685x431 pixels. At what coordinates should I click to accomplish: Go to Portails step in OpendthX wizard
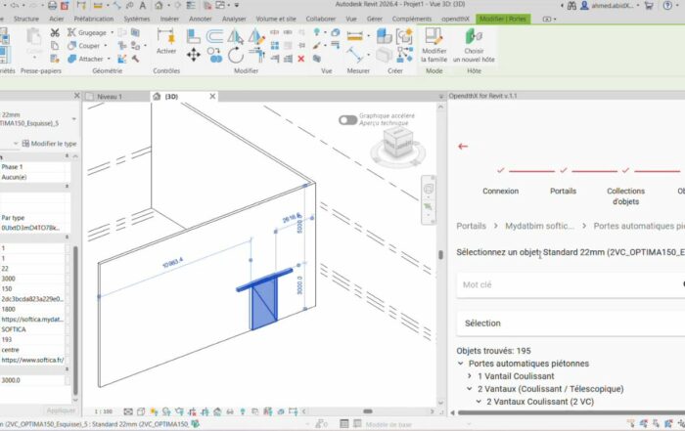click(563, 192)
